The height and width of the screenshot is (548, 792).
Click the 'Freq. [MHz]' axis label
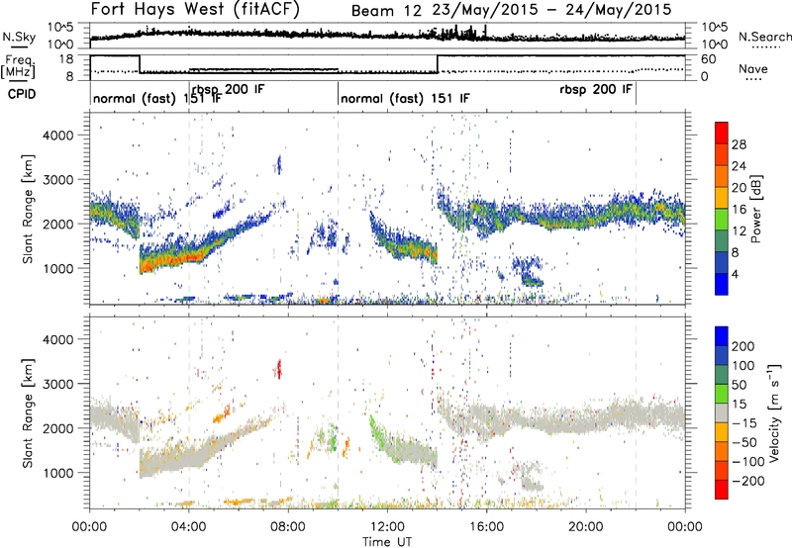coord(18,67)
